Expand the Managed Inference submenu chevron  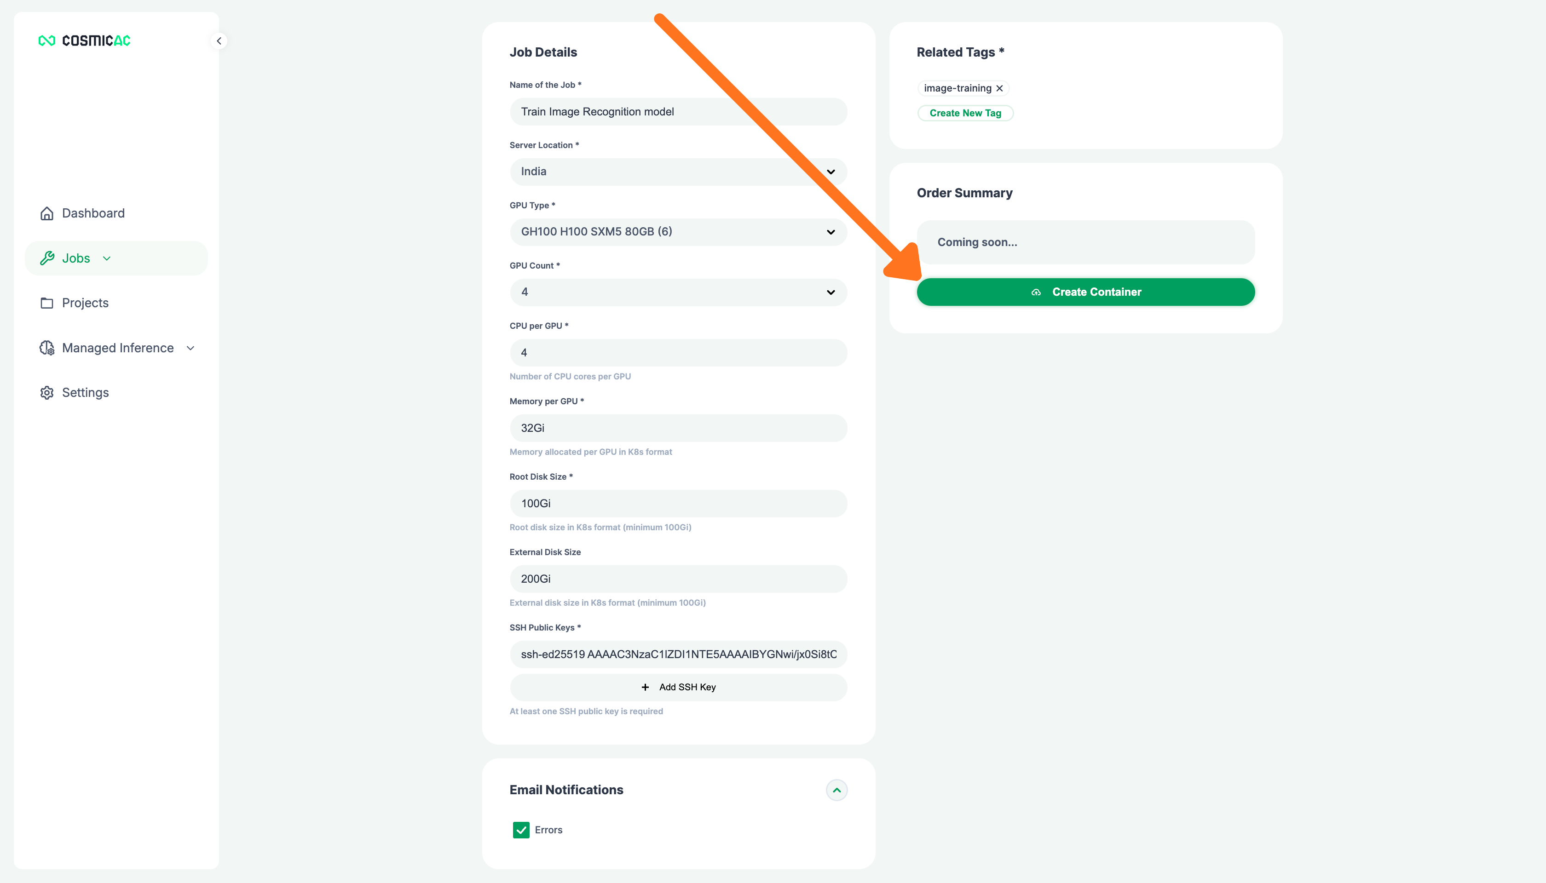[190, 348]
